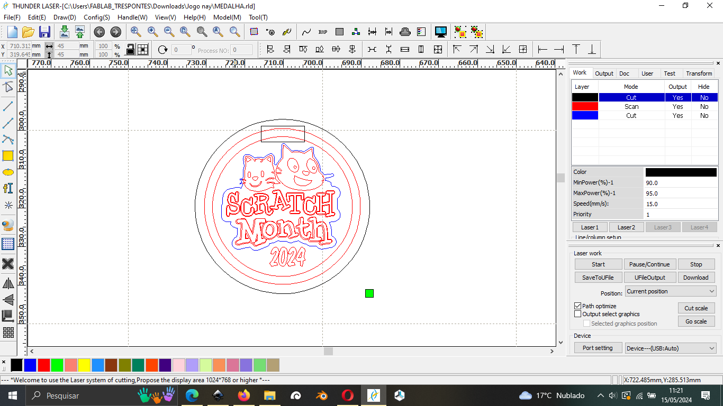Click the horizontal mirror tool
Viewport: 723px width, 406px height.
(x=8, y=283)
